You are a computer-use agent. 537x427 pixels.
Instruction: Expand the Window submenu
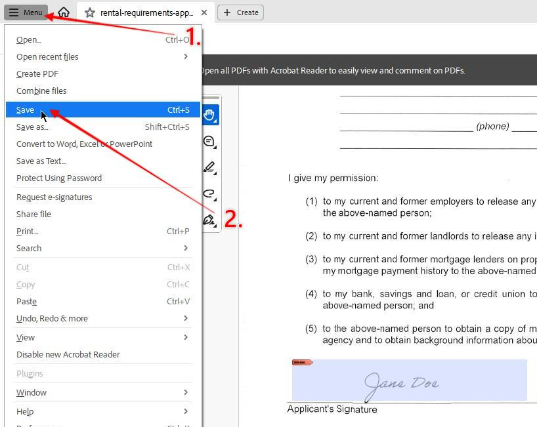click(x=103, y=393)
